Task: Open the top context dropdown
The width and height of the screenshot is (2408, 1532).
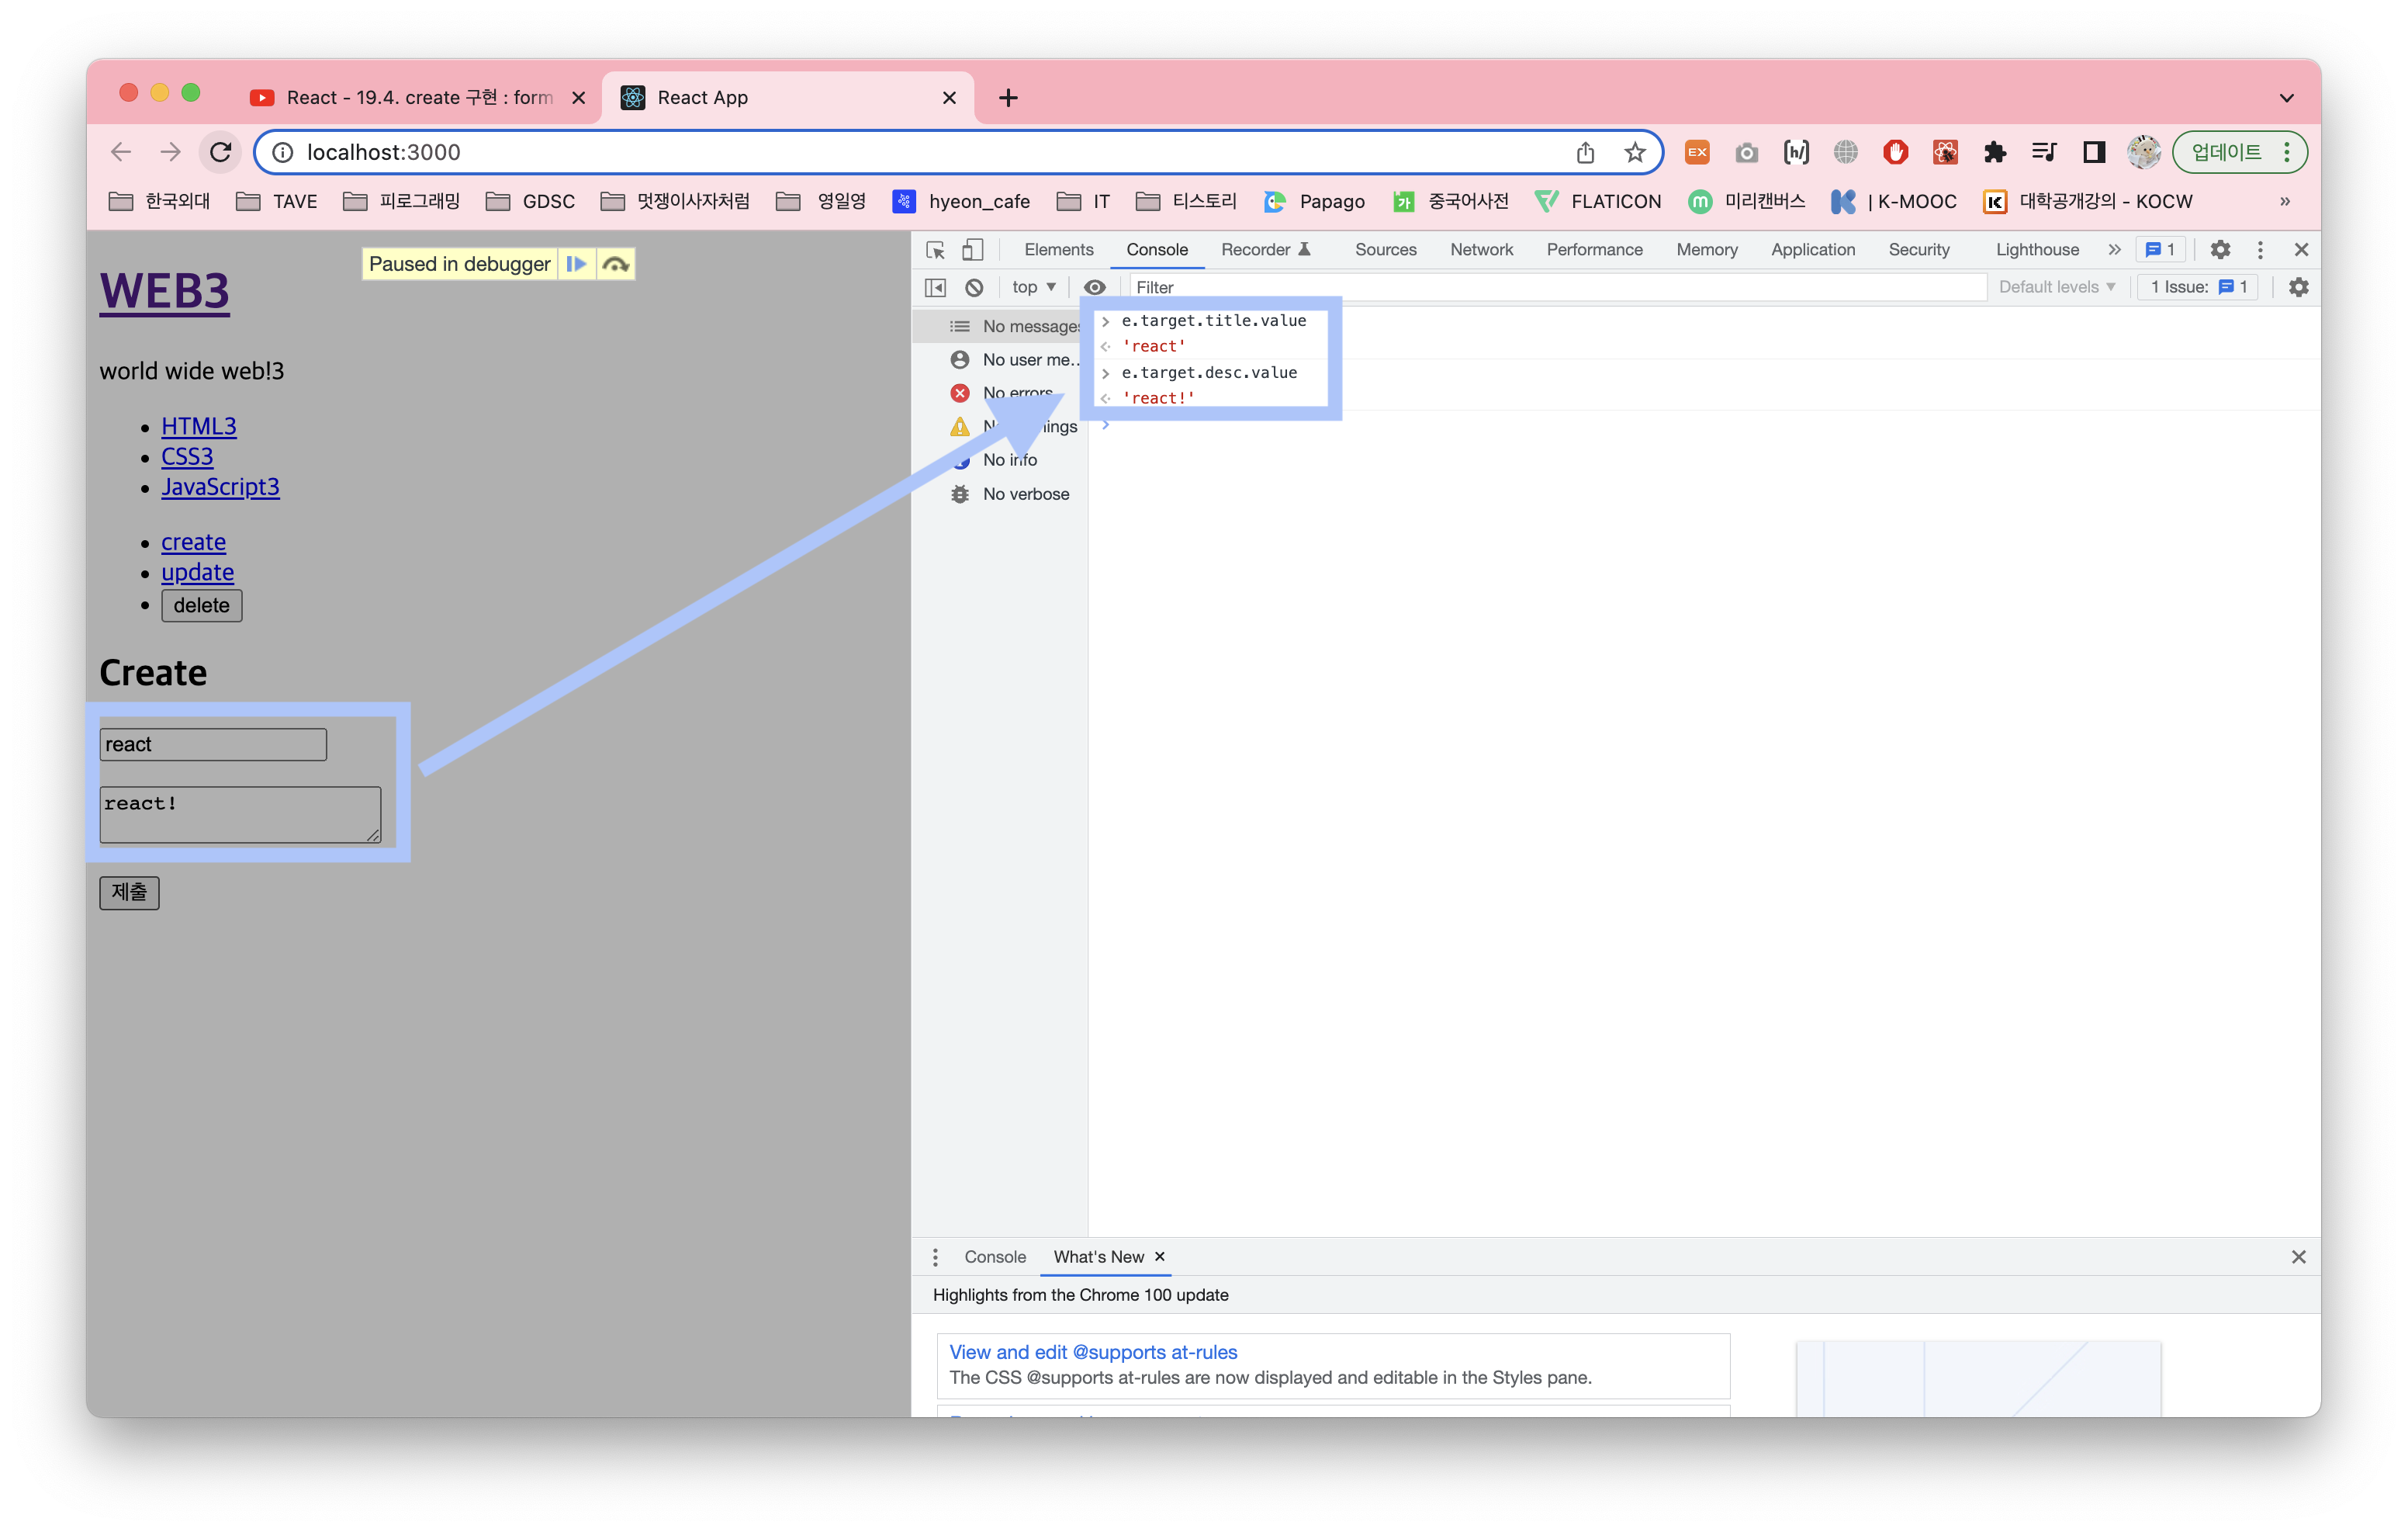Action: click(1033, 287)
